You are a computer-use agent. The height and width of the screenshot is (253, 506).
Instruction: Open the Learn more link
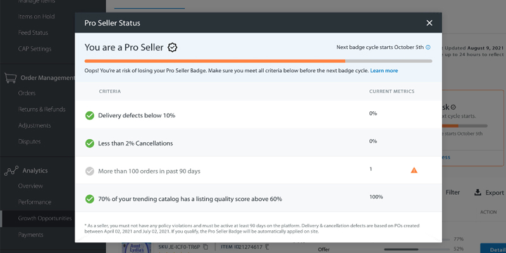click(x=384, y=71)
